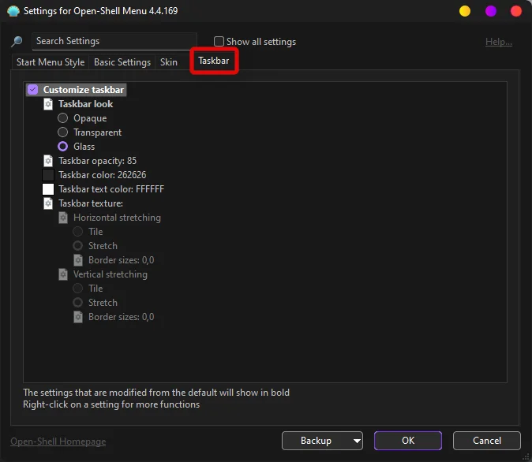Viewport: 532px width, 462px height.
Task: Click the Taskbar text color white swatch
Action: coord(48,189)
